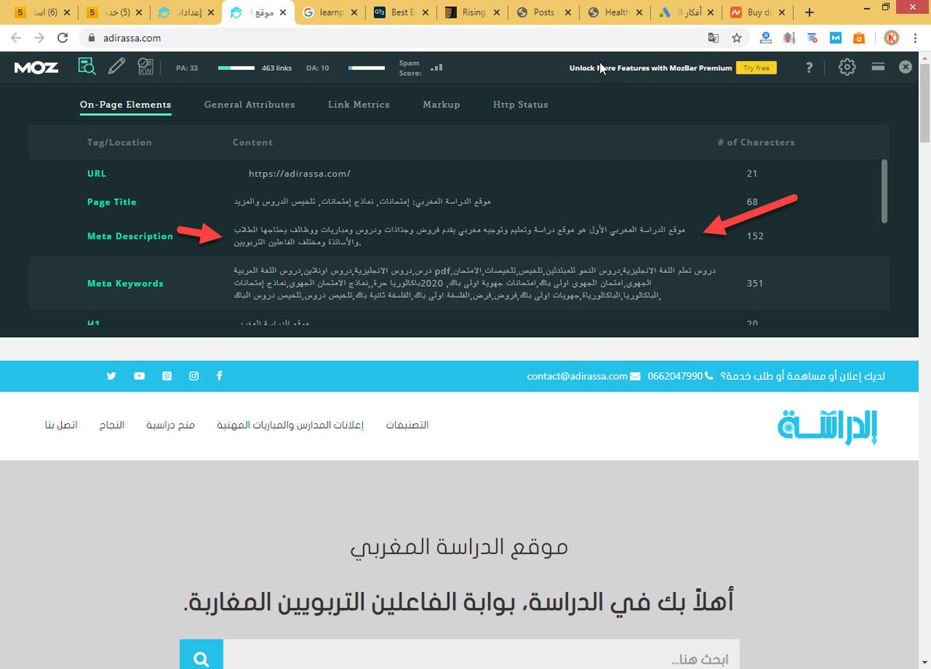
Task: Open the site's Instagram icon
Action: coord(194,376)
